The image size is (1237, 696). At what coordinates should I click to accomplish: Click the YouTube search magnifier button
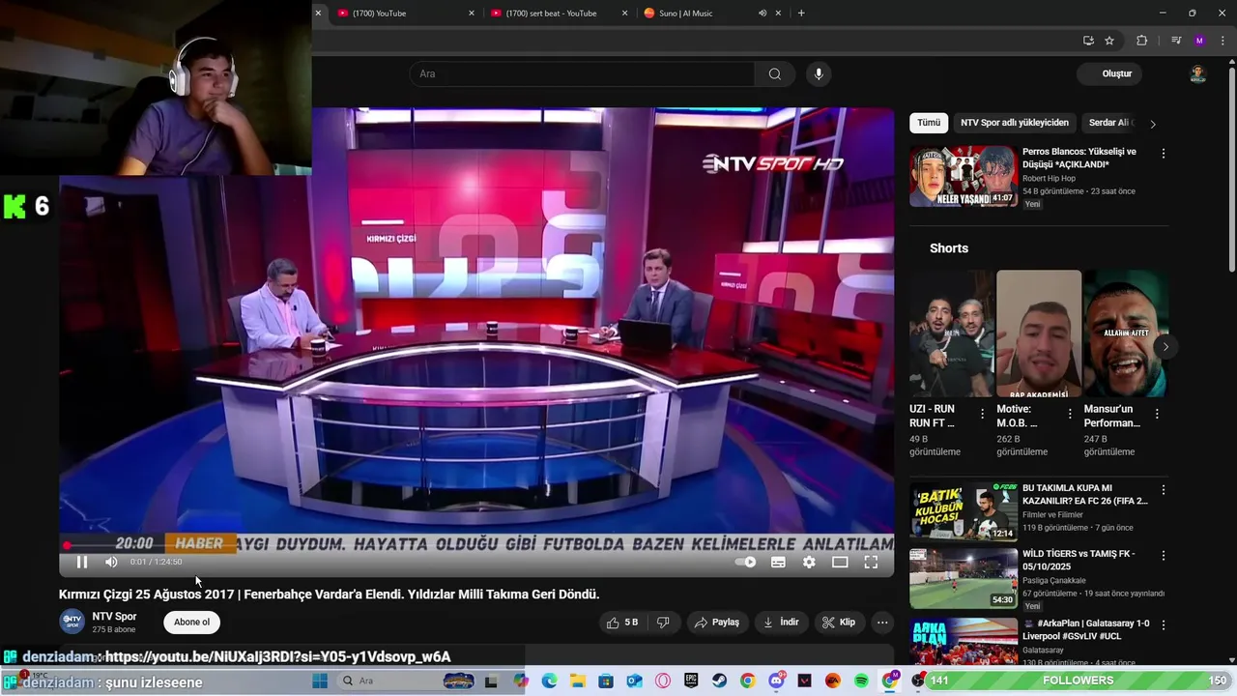click(774, 74)
